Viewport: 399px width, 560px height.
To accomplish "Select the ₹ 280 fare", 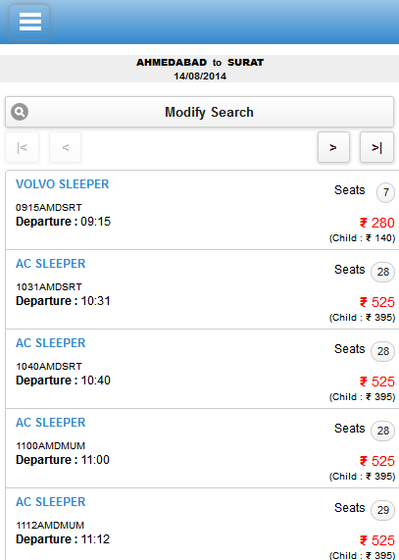I will (x=376, y=223).
